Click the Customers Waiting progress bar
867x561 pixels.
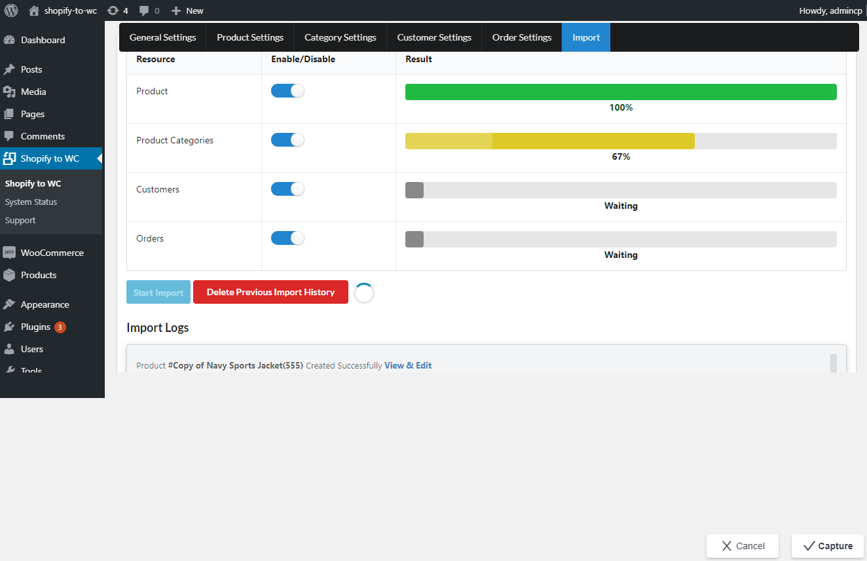[621, 190]
